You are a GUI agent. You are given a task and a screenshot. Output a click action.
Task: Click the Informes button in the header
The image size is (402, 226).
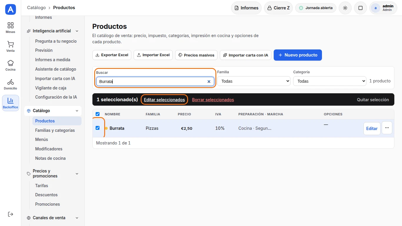point(246,8)
